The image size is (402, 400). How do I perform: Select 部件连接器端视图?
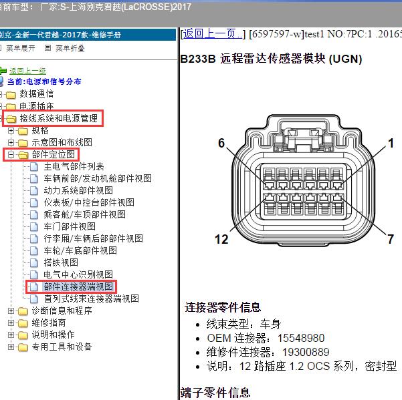pyautogui.click(x=78, y=286)
